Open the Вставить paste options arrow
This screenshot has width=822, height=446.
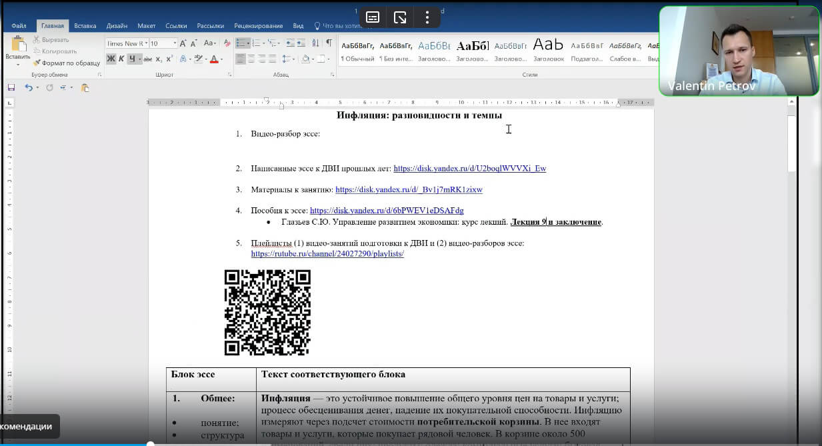(x=17, y=63)
